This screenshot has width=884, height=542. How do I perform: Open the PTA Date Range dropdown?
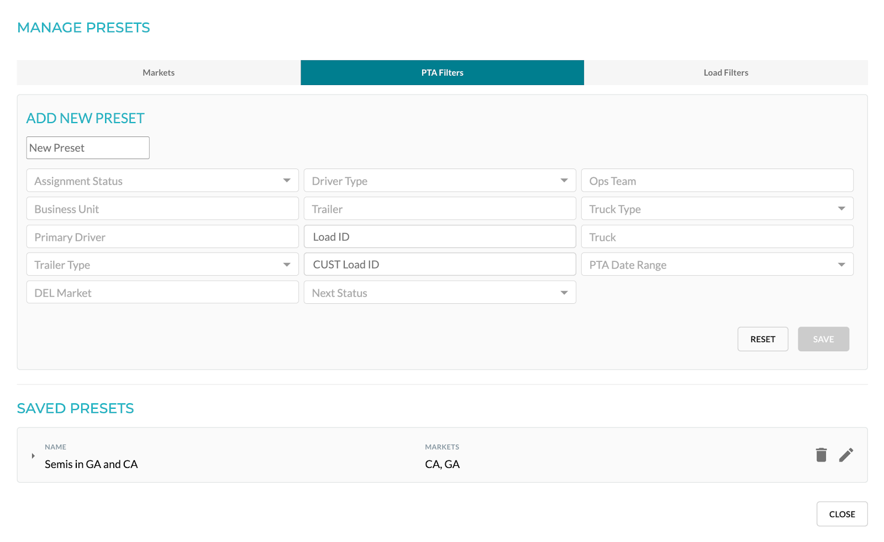tap(717, 265)
